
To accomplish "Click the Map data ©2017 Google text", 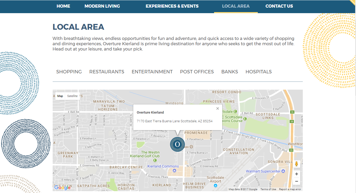I will (x=243, y=189).
